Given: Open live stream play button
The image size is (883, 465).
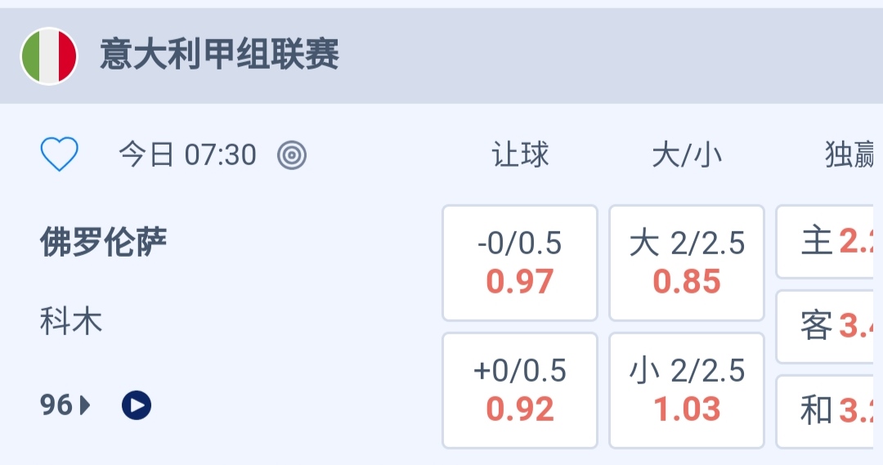Looking at the screenshot, I should pos(137,405).
